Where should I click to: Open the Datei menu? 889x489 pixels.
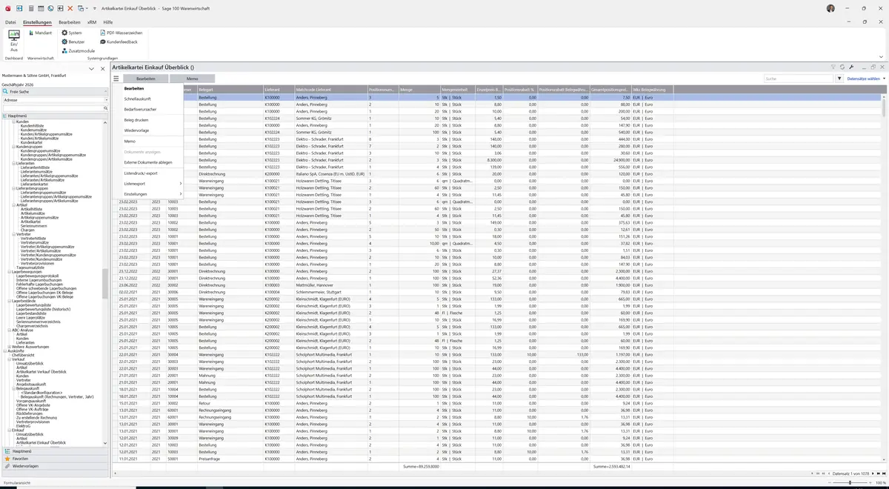pyautogui.click(x=10, y=22)
